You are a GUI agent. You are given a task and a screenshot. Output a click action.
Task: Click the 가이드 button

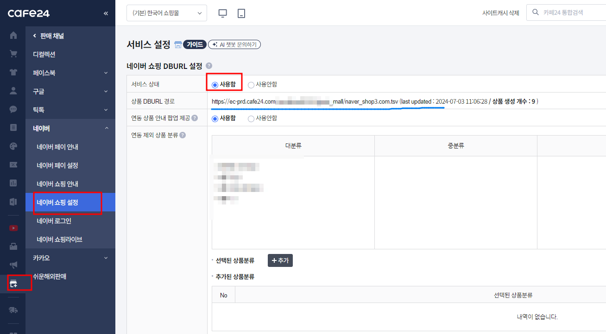coord(195,44)
